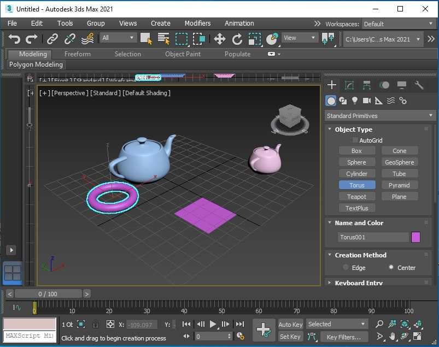Open the Modifiers menu
Viewport: 439px width, 347px height.
tap(197, 23)
